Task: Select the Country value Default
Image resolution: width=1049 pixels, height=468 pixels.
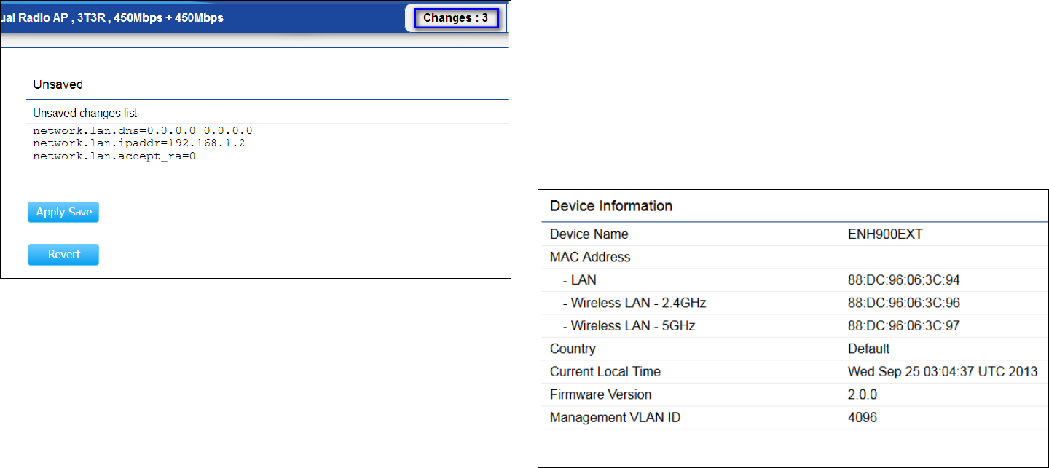Action: pos(868,349)
